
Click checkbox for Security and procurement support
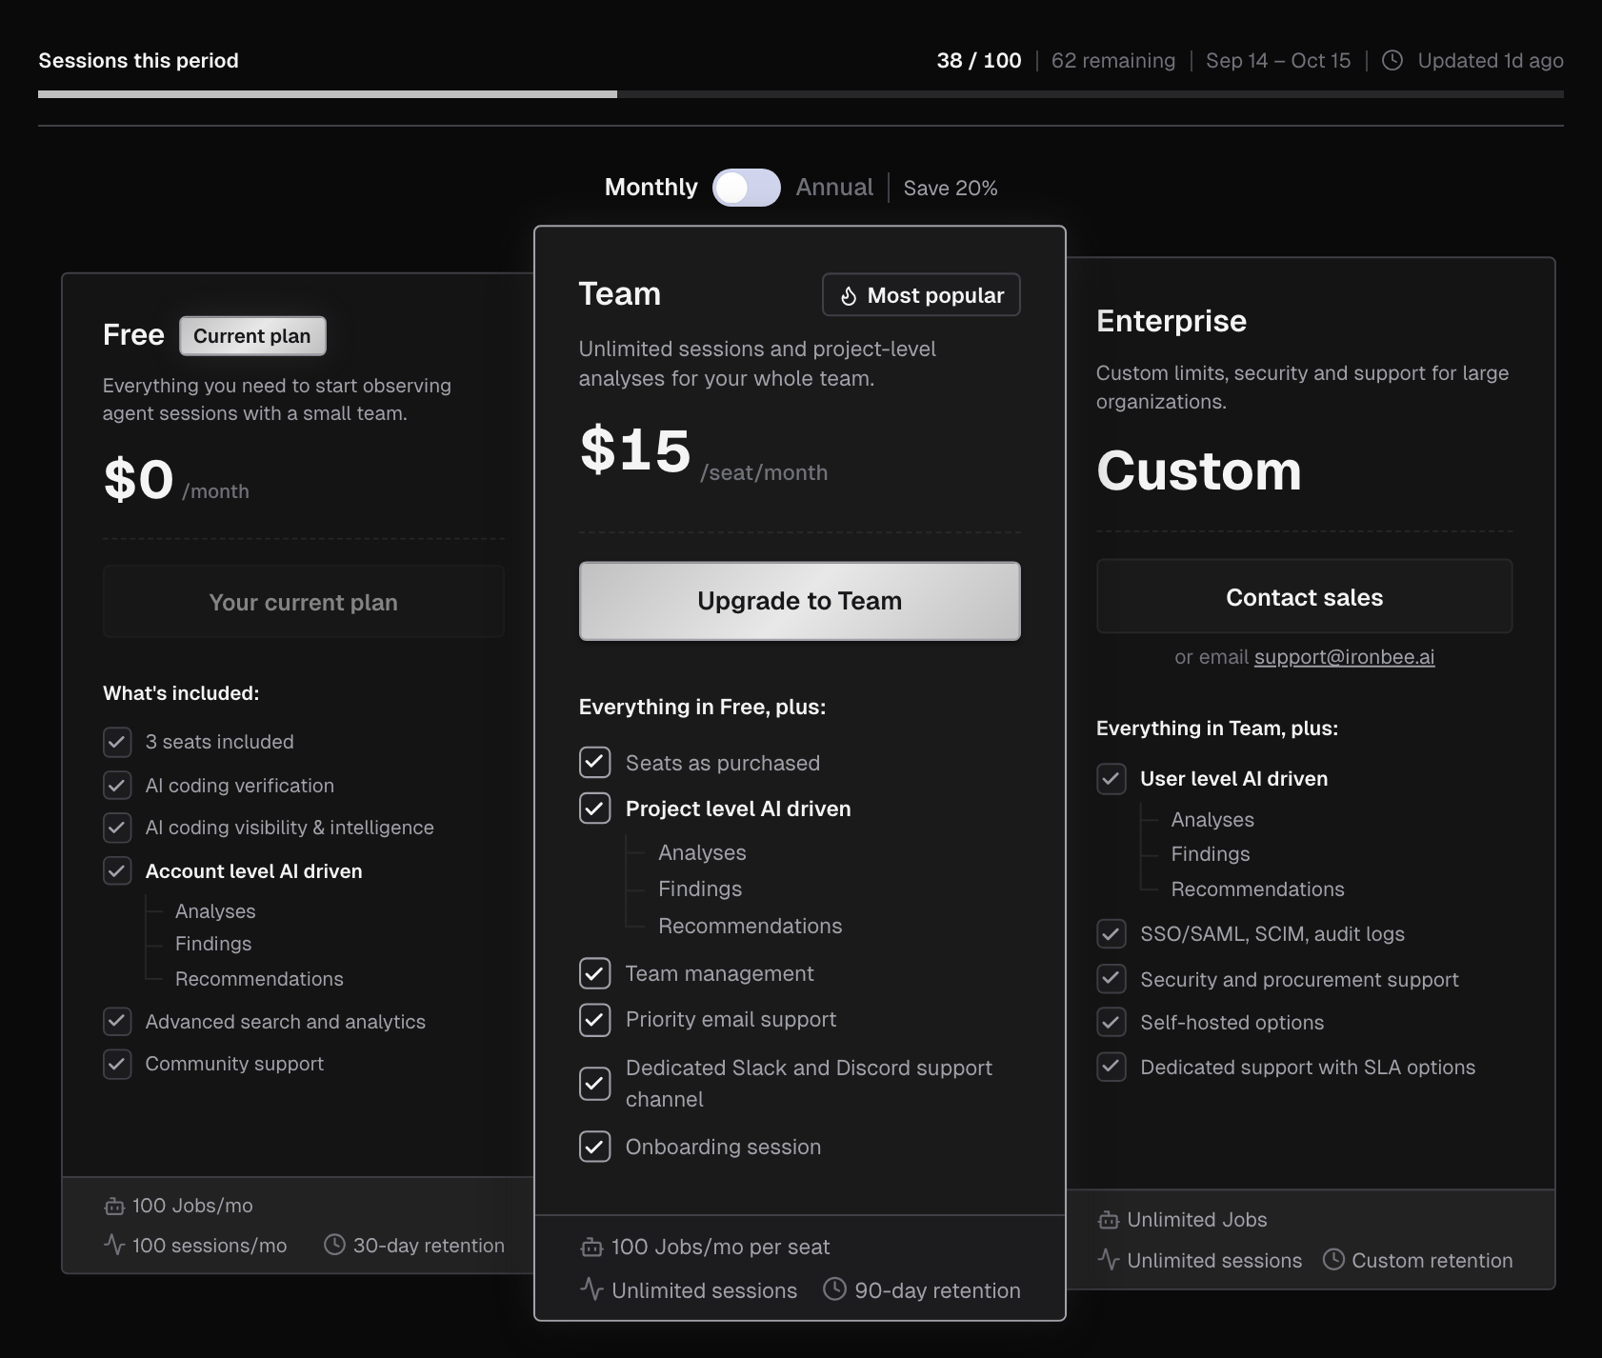(x=1111, y=979)
